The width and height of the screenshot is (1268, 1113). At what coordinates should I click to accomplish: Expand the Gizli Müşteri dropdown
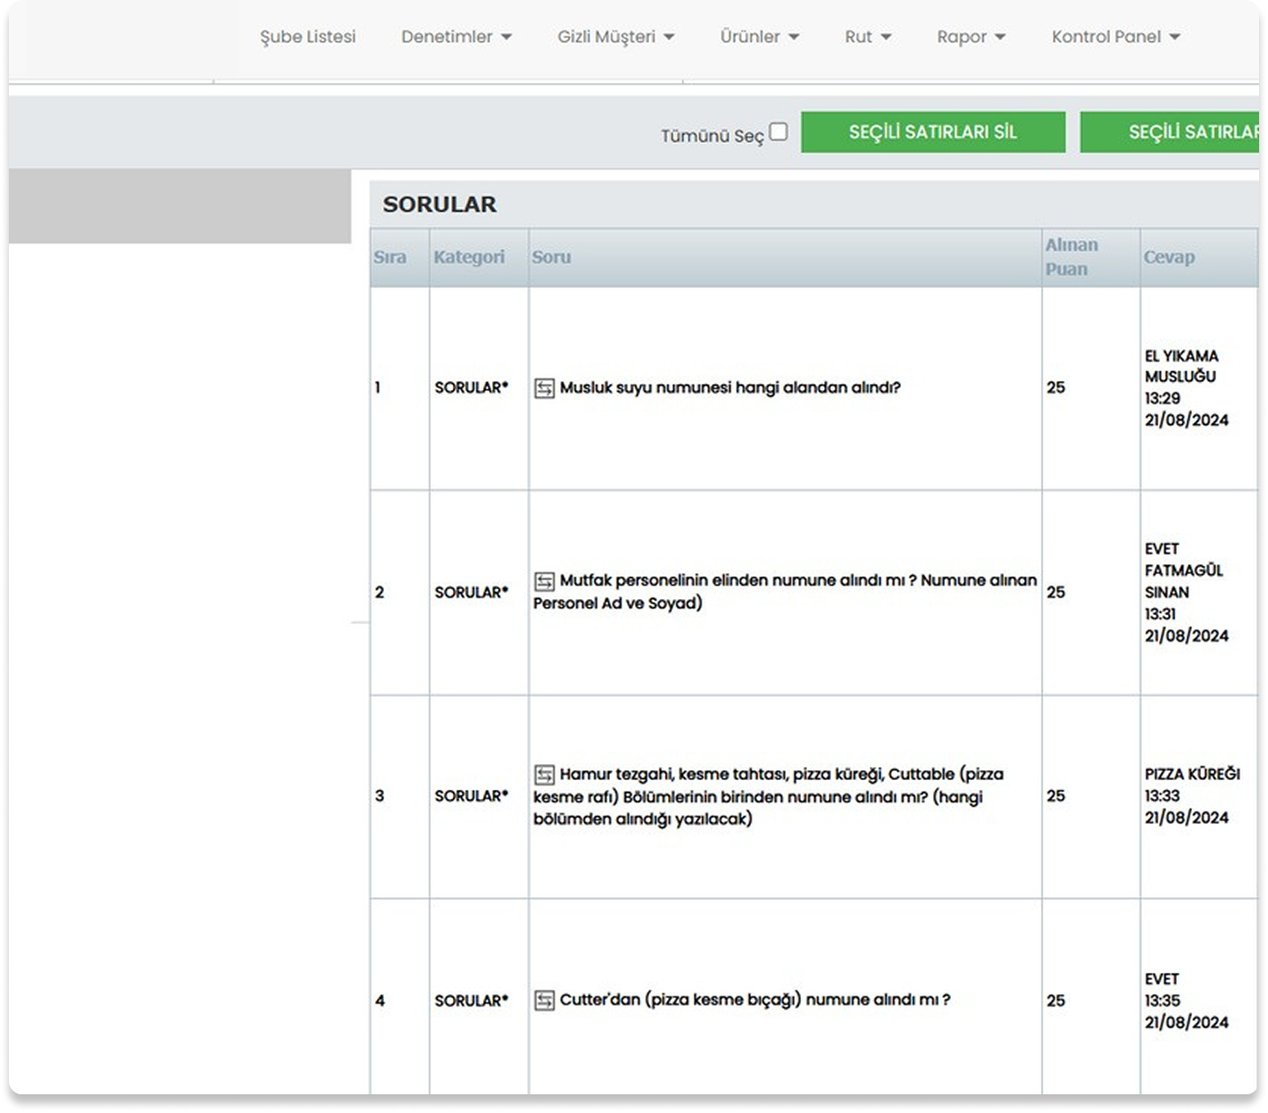[615, 37]
